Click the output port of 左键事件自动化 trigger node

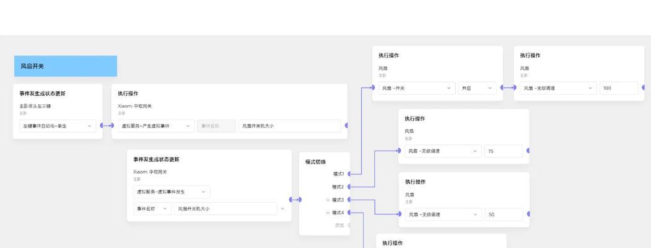(x=102, y=125)
